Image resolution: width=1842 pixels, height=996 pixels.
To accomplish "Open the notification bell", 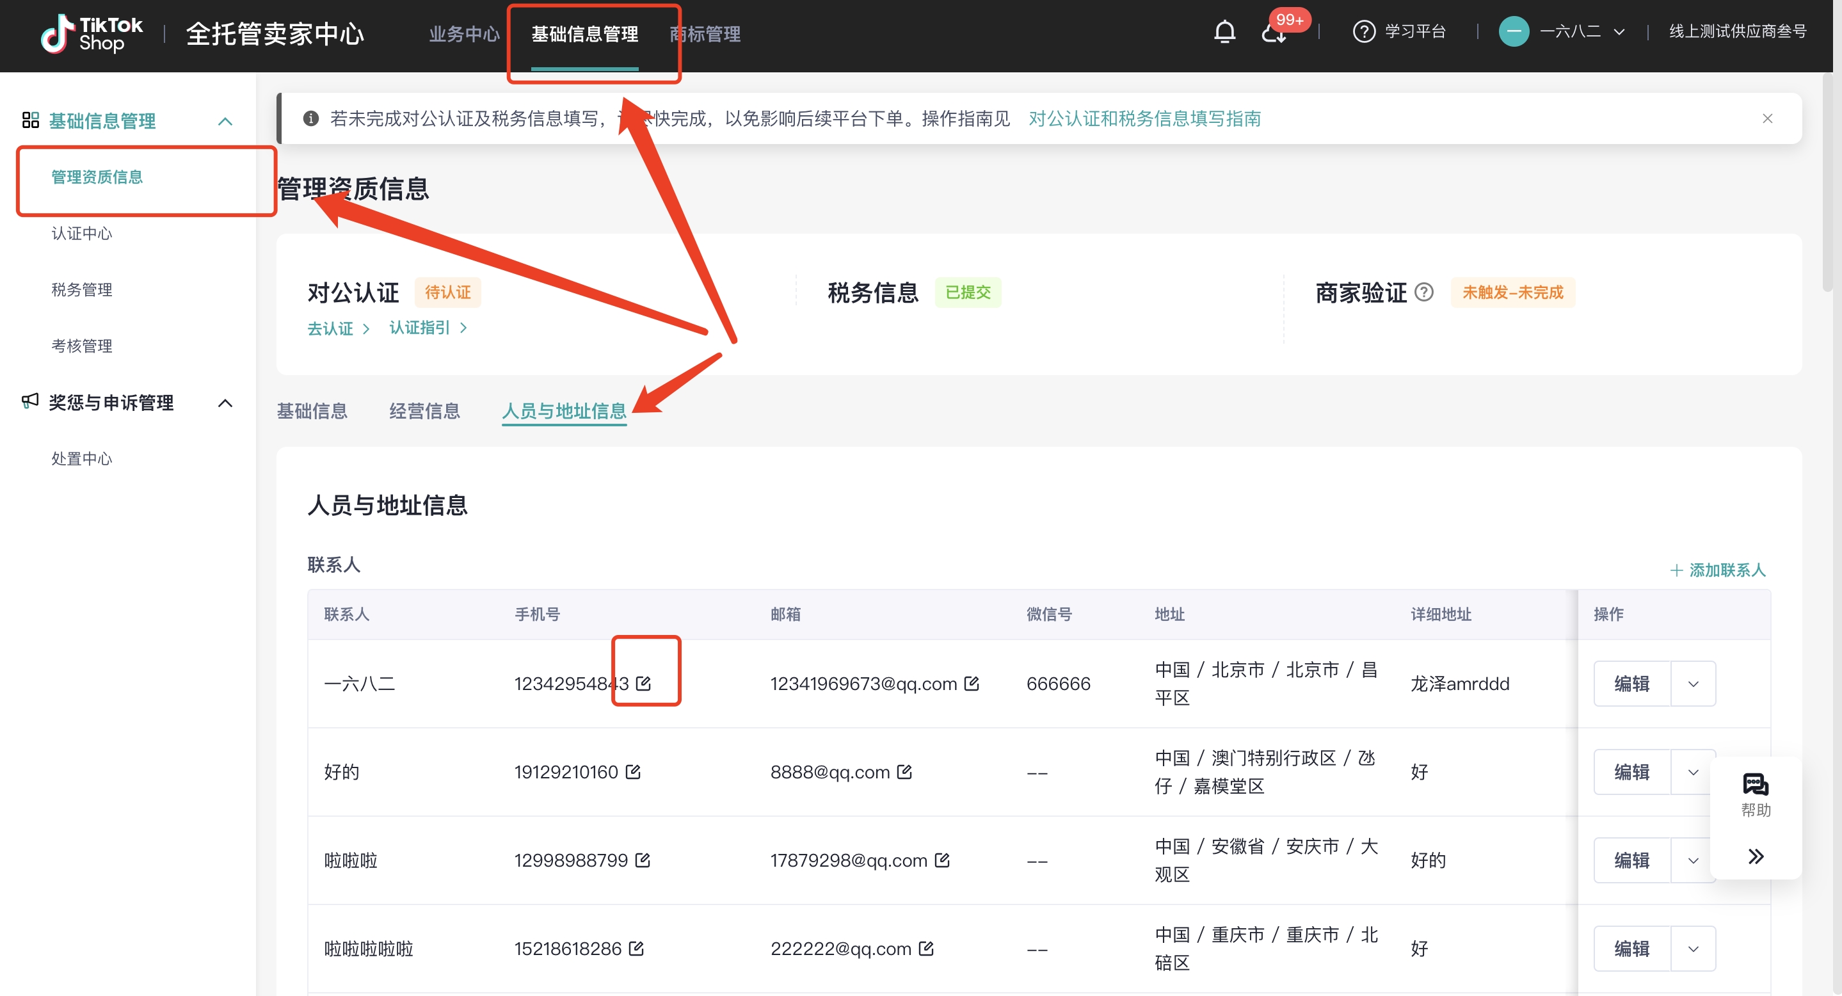I will 1224,32.
